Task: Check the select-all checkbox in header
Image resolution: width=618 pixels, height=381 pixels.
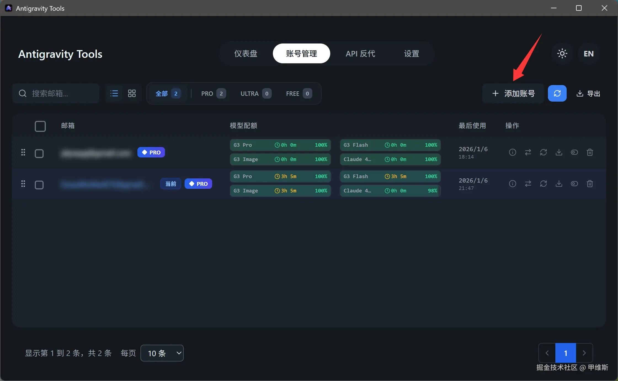Action: point(40,126)
